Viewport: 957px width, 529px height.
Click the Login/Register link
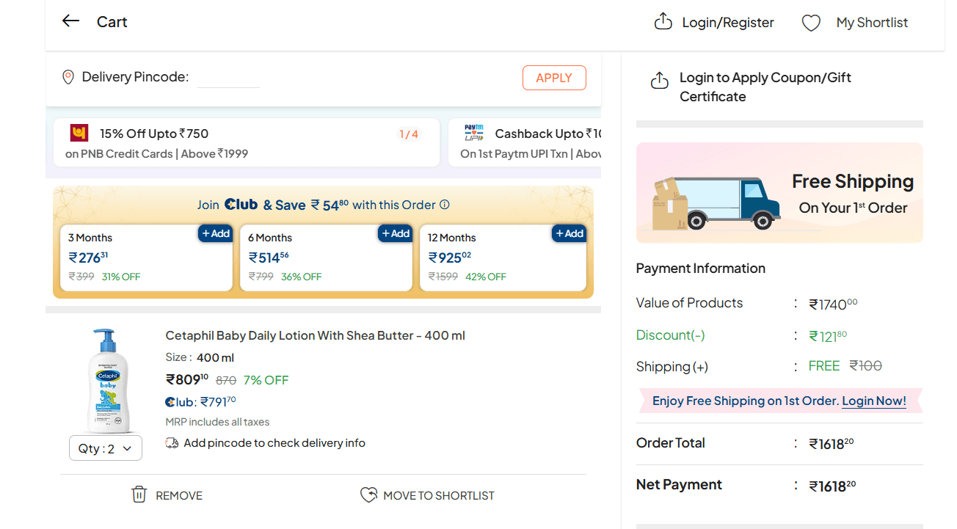click(728, 23)
